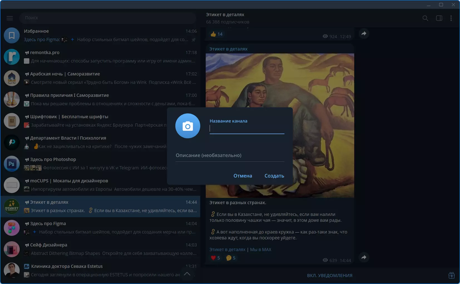The width and height of the screenshot is (460, 284).
Task: Open the Избранное chat row
Action: [x=100, y=35]
